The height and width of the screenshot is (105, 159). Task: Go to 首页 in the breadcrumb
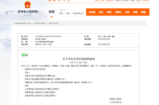coord(61,13)
